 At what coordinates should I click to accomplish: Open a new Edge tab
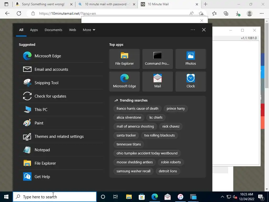(205, 4)
